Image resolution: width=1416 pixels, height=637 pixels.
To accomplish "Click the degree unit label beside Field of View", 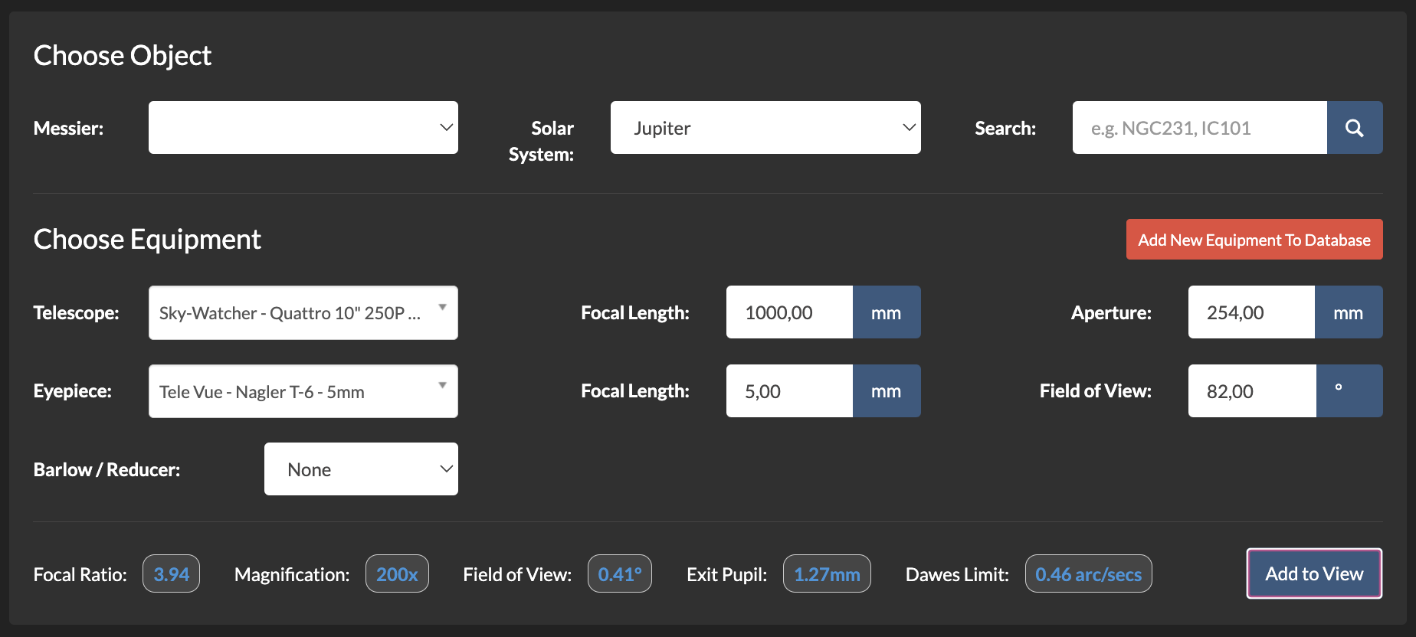I will tap(1349, 391).
